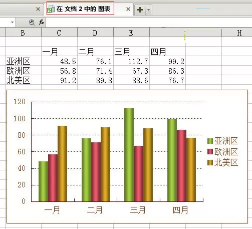Click the magnifier icon beside fx

[32, 22]
